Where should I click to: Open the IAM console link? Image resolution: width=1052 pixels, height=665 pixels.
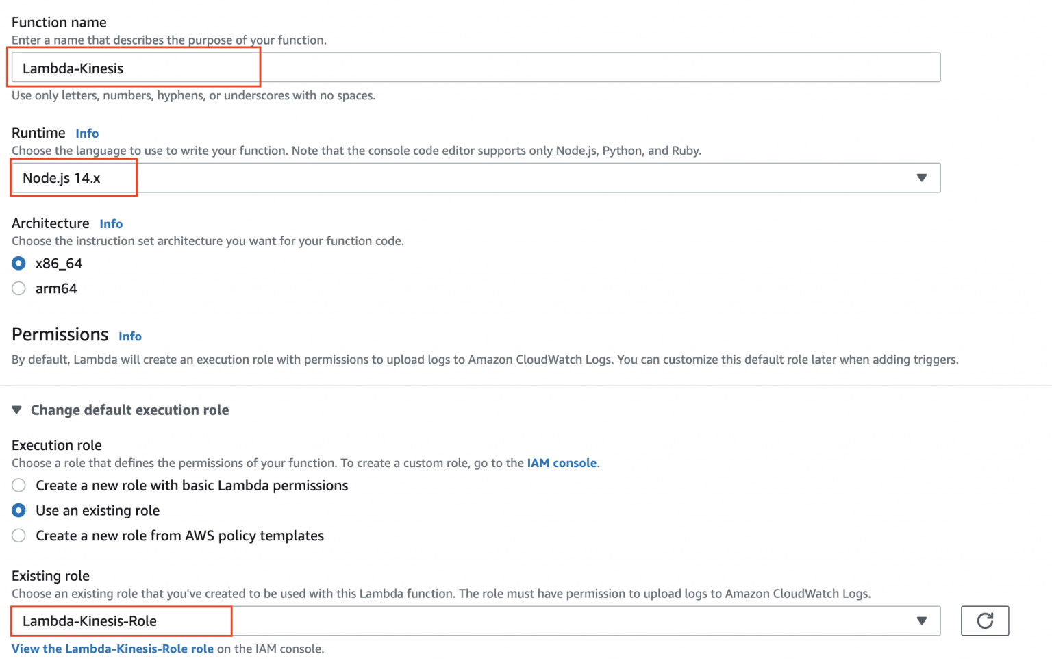[561, 463]
